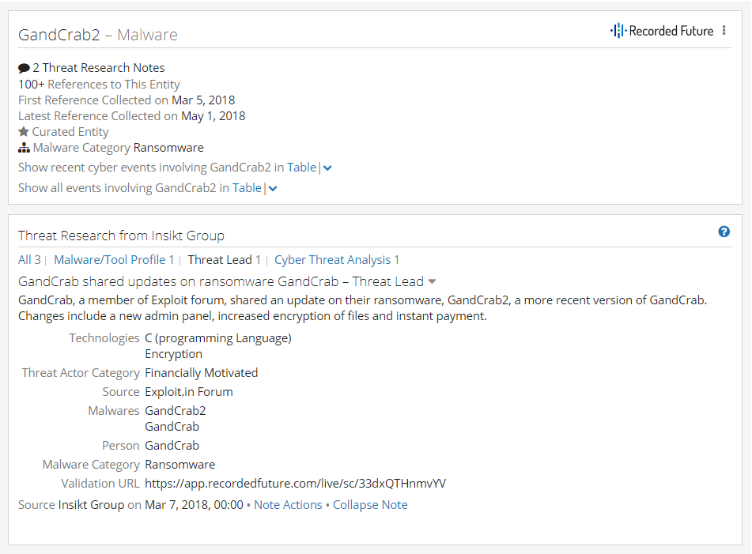
Task: Select the Threat Lead tab
Action: (224, 260)
